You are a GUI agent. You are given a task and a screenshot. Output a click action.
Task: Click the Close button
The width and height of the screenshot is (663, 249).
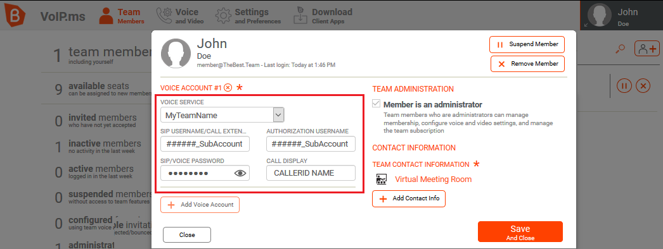186,234
